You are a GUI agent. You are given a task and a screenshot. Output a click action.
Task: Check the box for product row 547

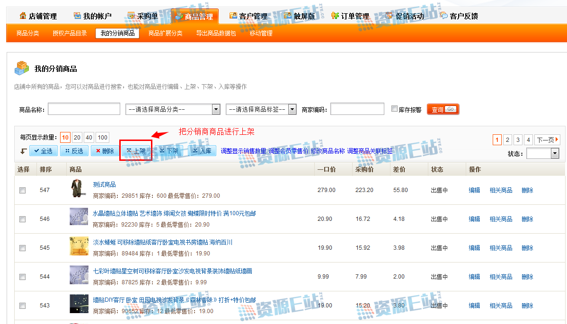point(22,190)
